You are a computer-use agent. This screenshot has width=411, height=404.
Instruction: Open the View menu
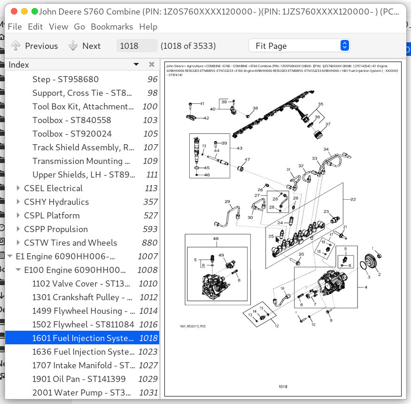click(x=58, y=26)
